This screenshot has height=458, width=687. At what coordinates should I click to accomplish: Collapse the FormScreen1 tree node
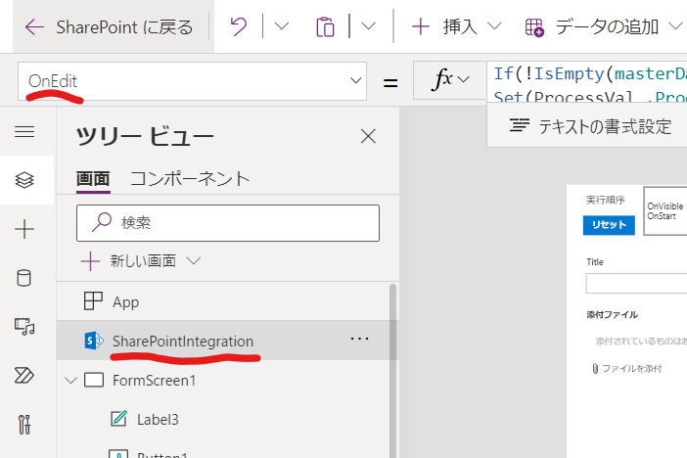tap(70, 380)
